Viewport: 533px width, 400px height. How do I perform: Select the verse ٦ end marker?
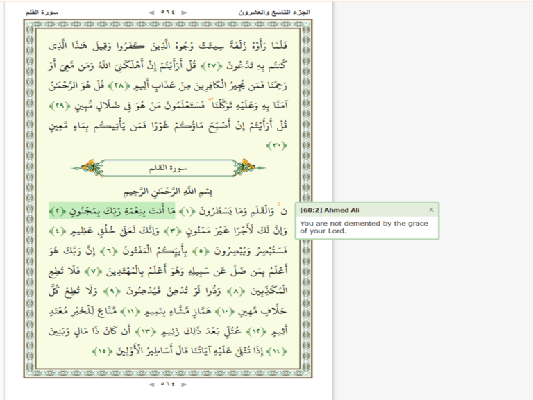[x=108, y=251]
